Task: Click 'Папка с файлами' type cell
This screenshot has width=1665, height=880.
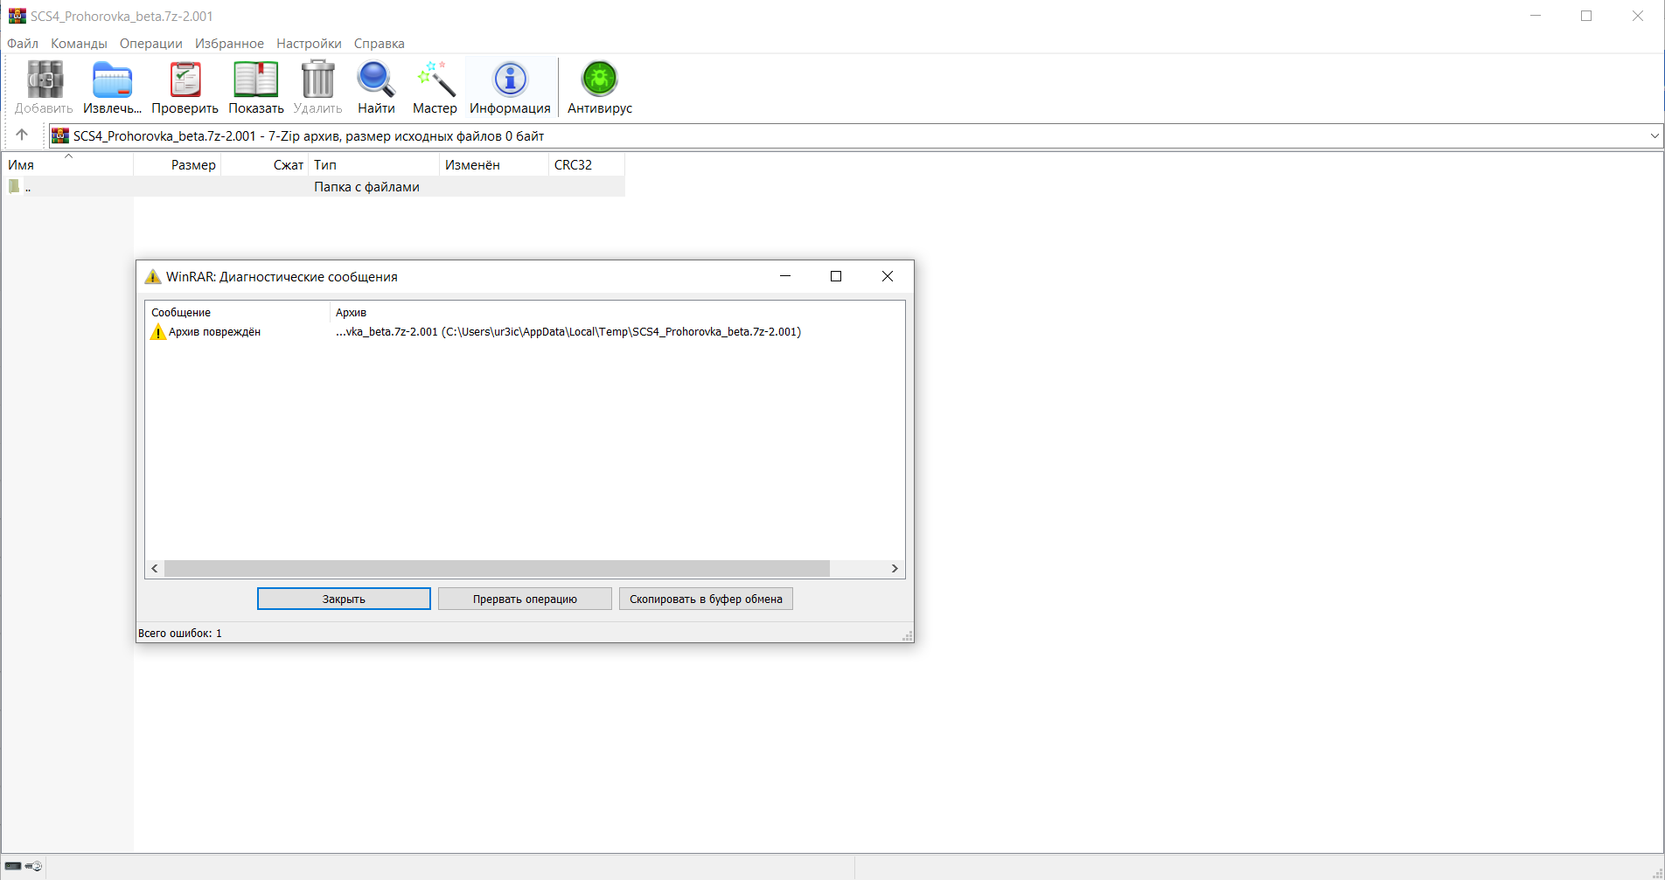Action: (x=366, y=187)
